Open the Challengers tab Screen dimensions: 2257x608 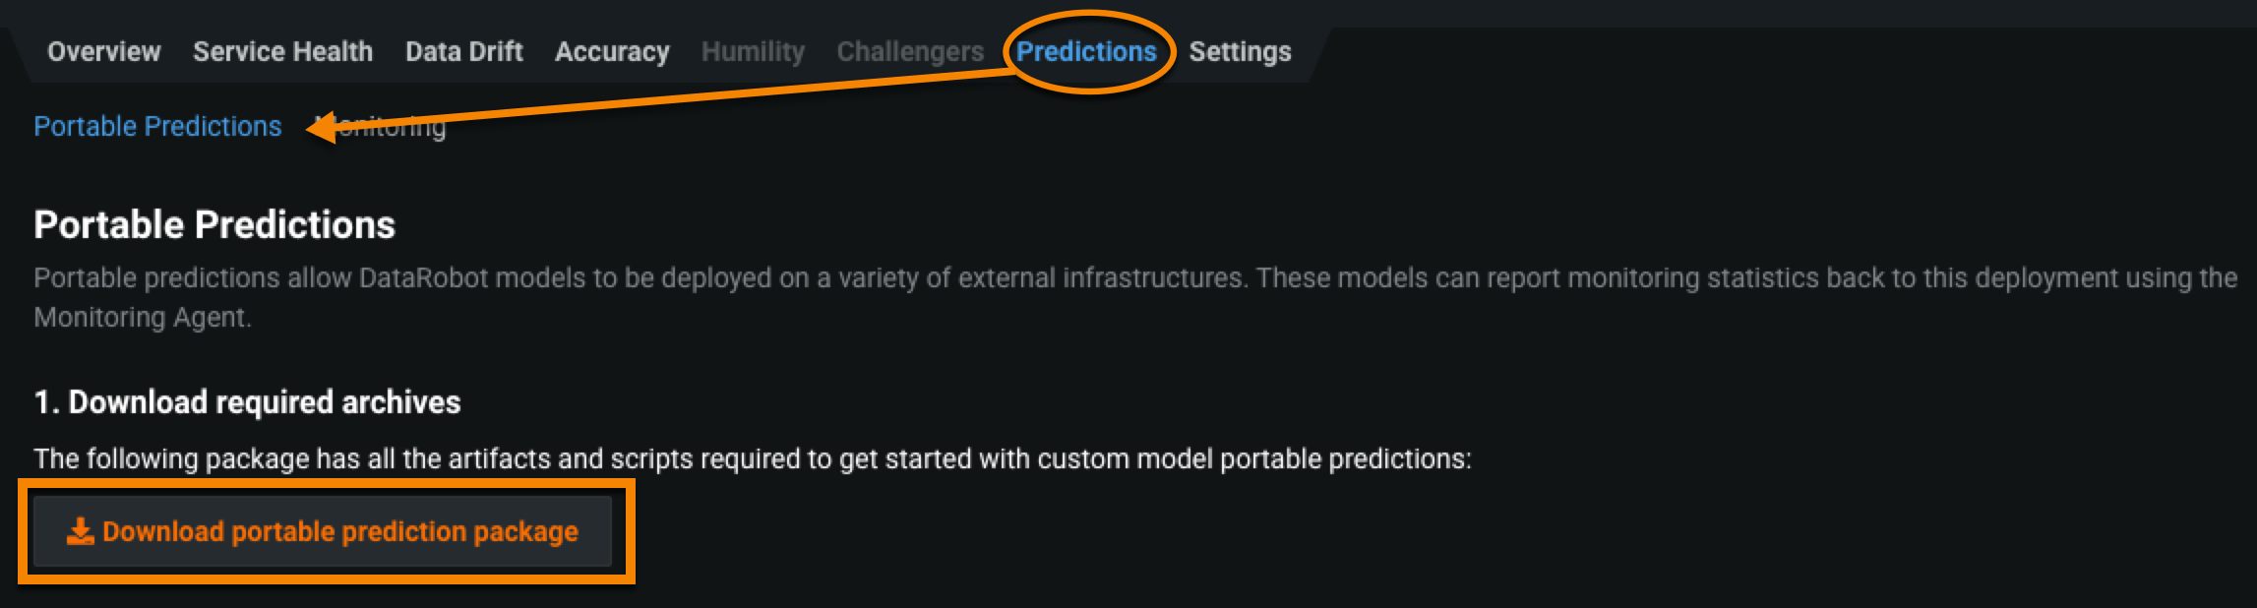910,52
